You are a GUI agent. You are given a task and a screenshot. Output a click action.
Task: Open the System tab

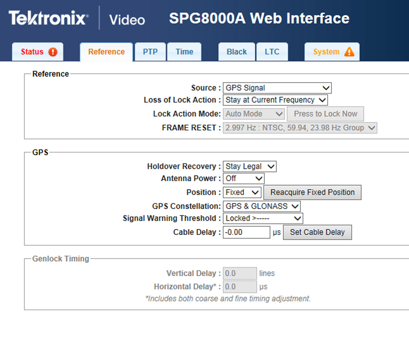pos(326,52)
